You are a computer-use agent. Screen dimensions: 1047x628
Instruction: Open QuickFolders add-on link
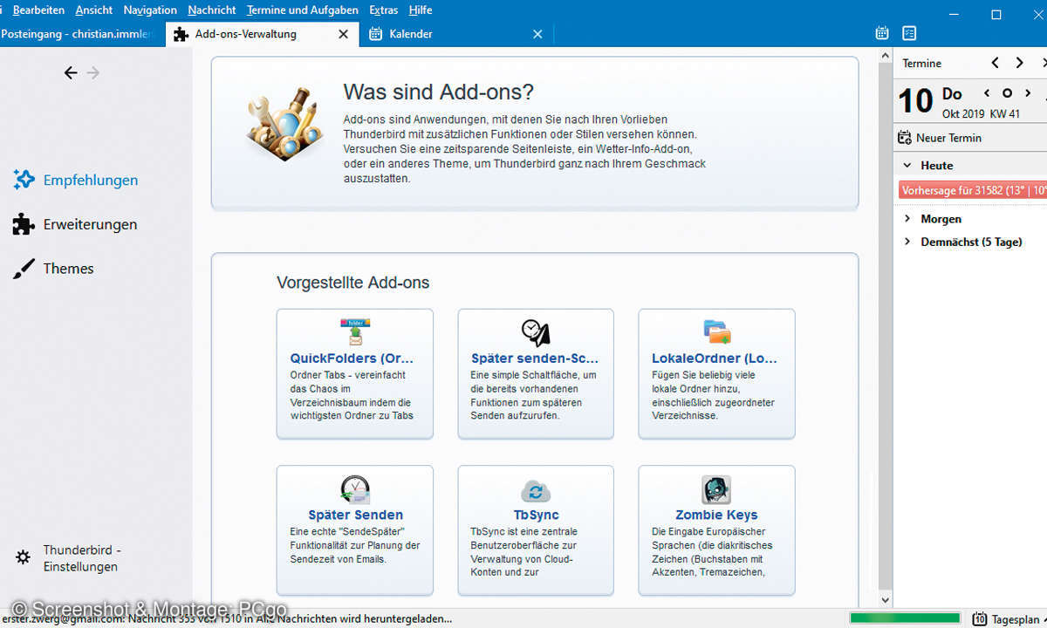(352, 358)
